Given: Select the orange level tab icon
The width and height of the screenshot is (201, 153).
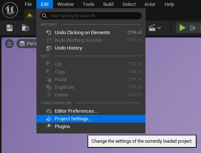Looking at the screenshot, I should click(30, 15).
